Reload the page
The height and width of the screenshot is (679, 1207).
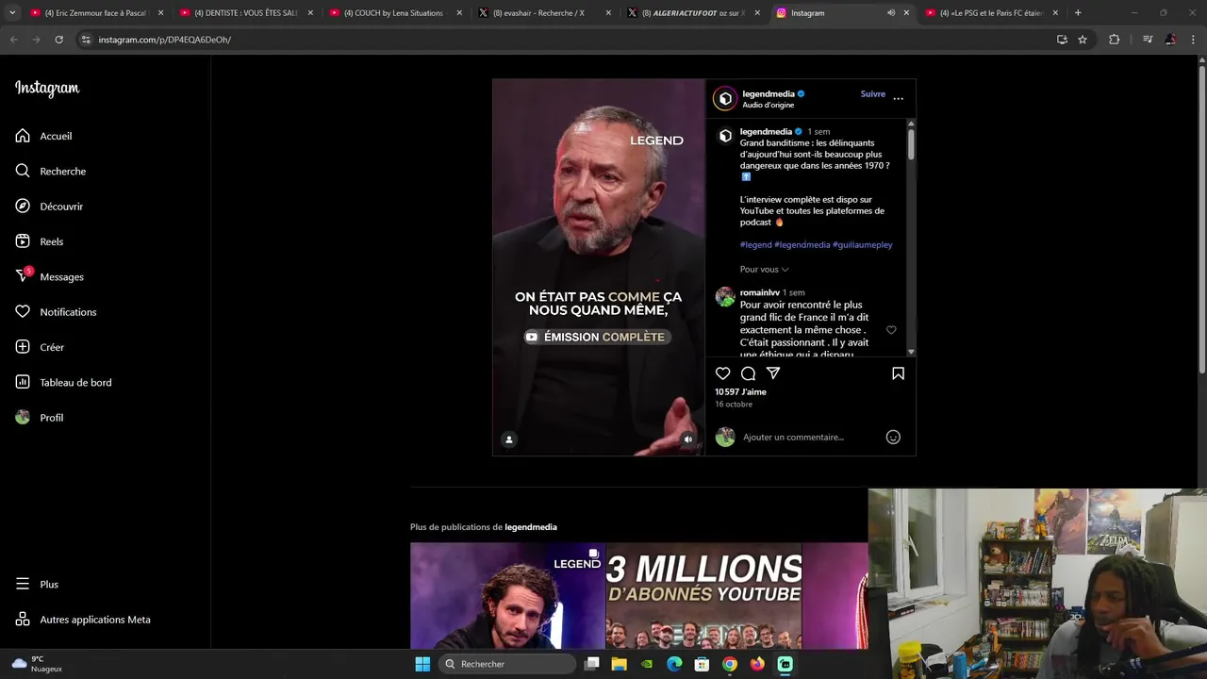pos(58,40)
